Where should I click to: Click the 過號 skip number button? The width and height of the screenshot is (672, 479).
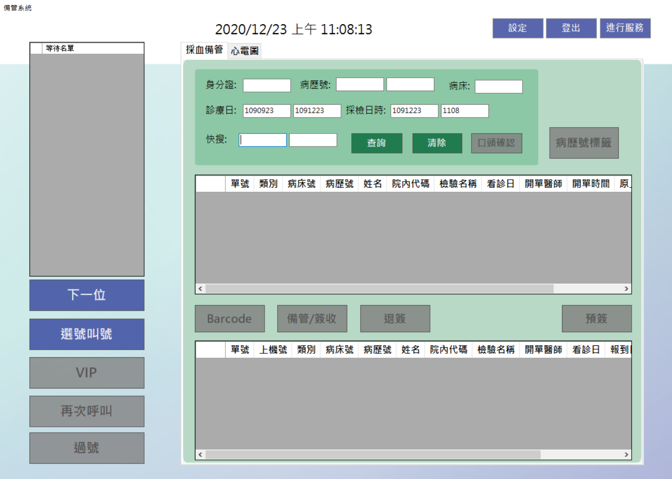pos(87,448)
